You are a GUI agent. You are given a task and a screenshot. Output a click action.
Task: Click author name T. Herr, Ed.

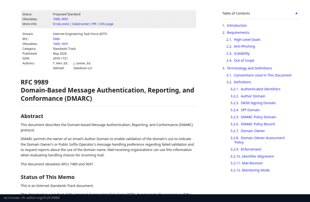pyautogui.click(x=60, y=63)
